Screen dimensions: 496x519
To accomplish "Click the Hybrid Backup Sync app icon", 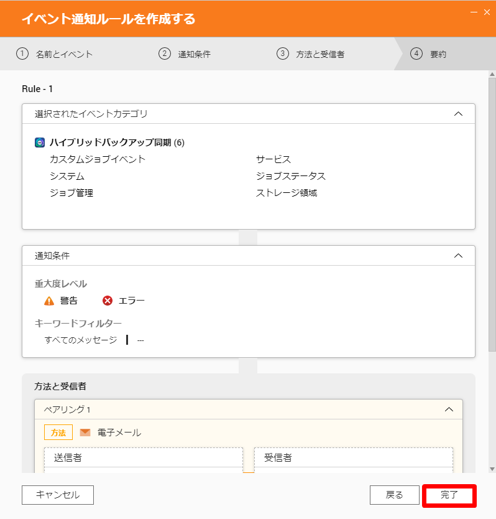I will [40, 143].
